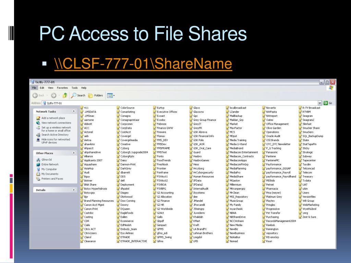Select the Brand Planning Resources share icon
The height and width of the screenshot is (263, 351).
click(x=82, y=201)
